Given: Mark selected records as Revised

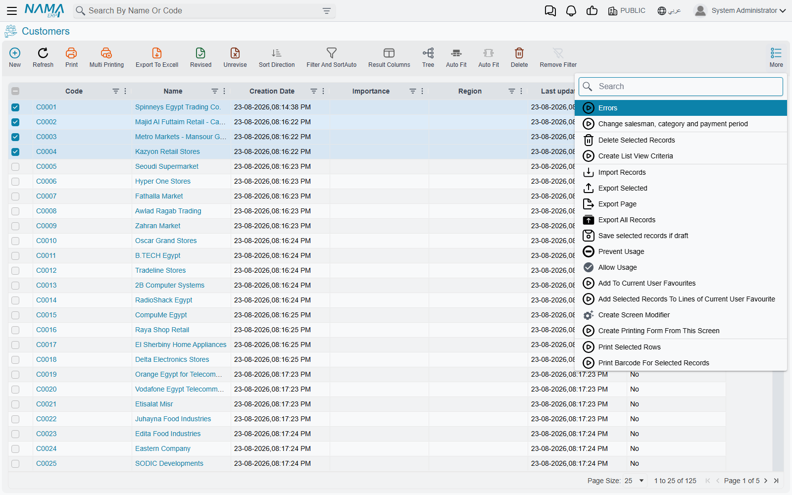Looking at the screenshot, I should pos(200,58).
